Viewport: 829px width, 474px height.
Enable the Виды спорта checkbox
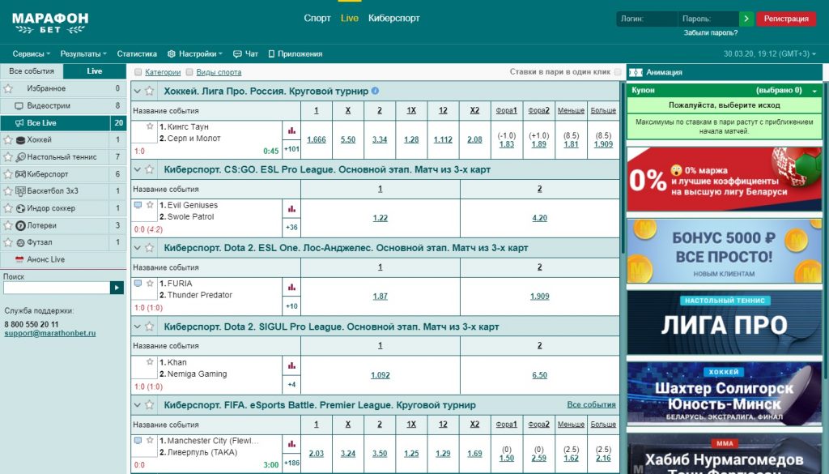pyautogui.click(x=189, y=72)
